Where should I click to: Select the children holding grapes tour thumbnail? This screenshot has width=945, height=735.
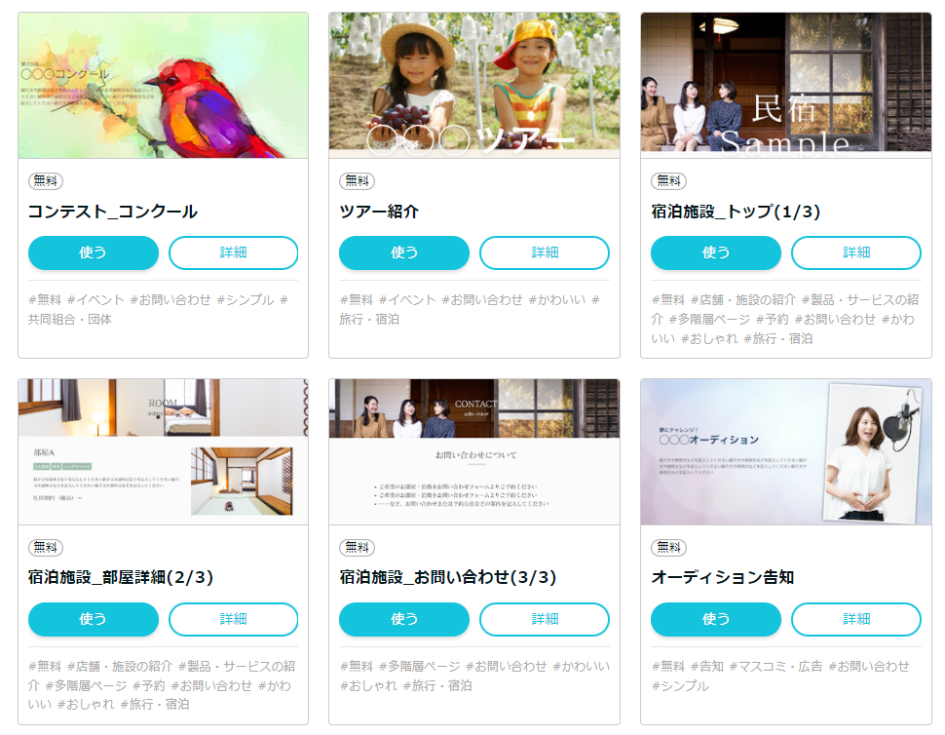click(474, 86)
